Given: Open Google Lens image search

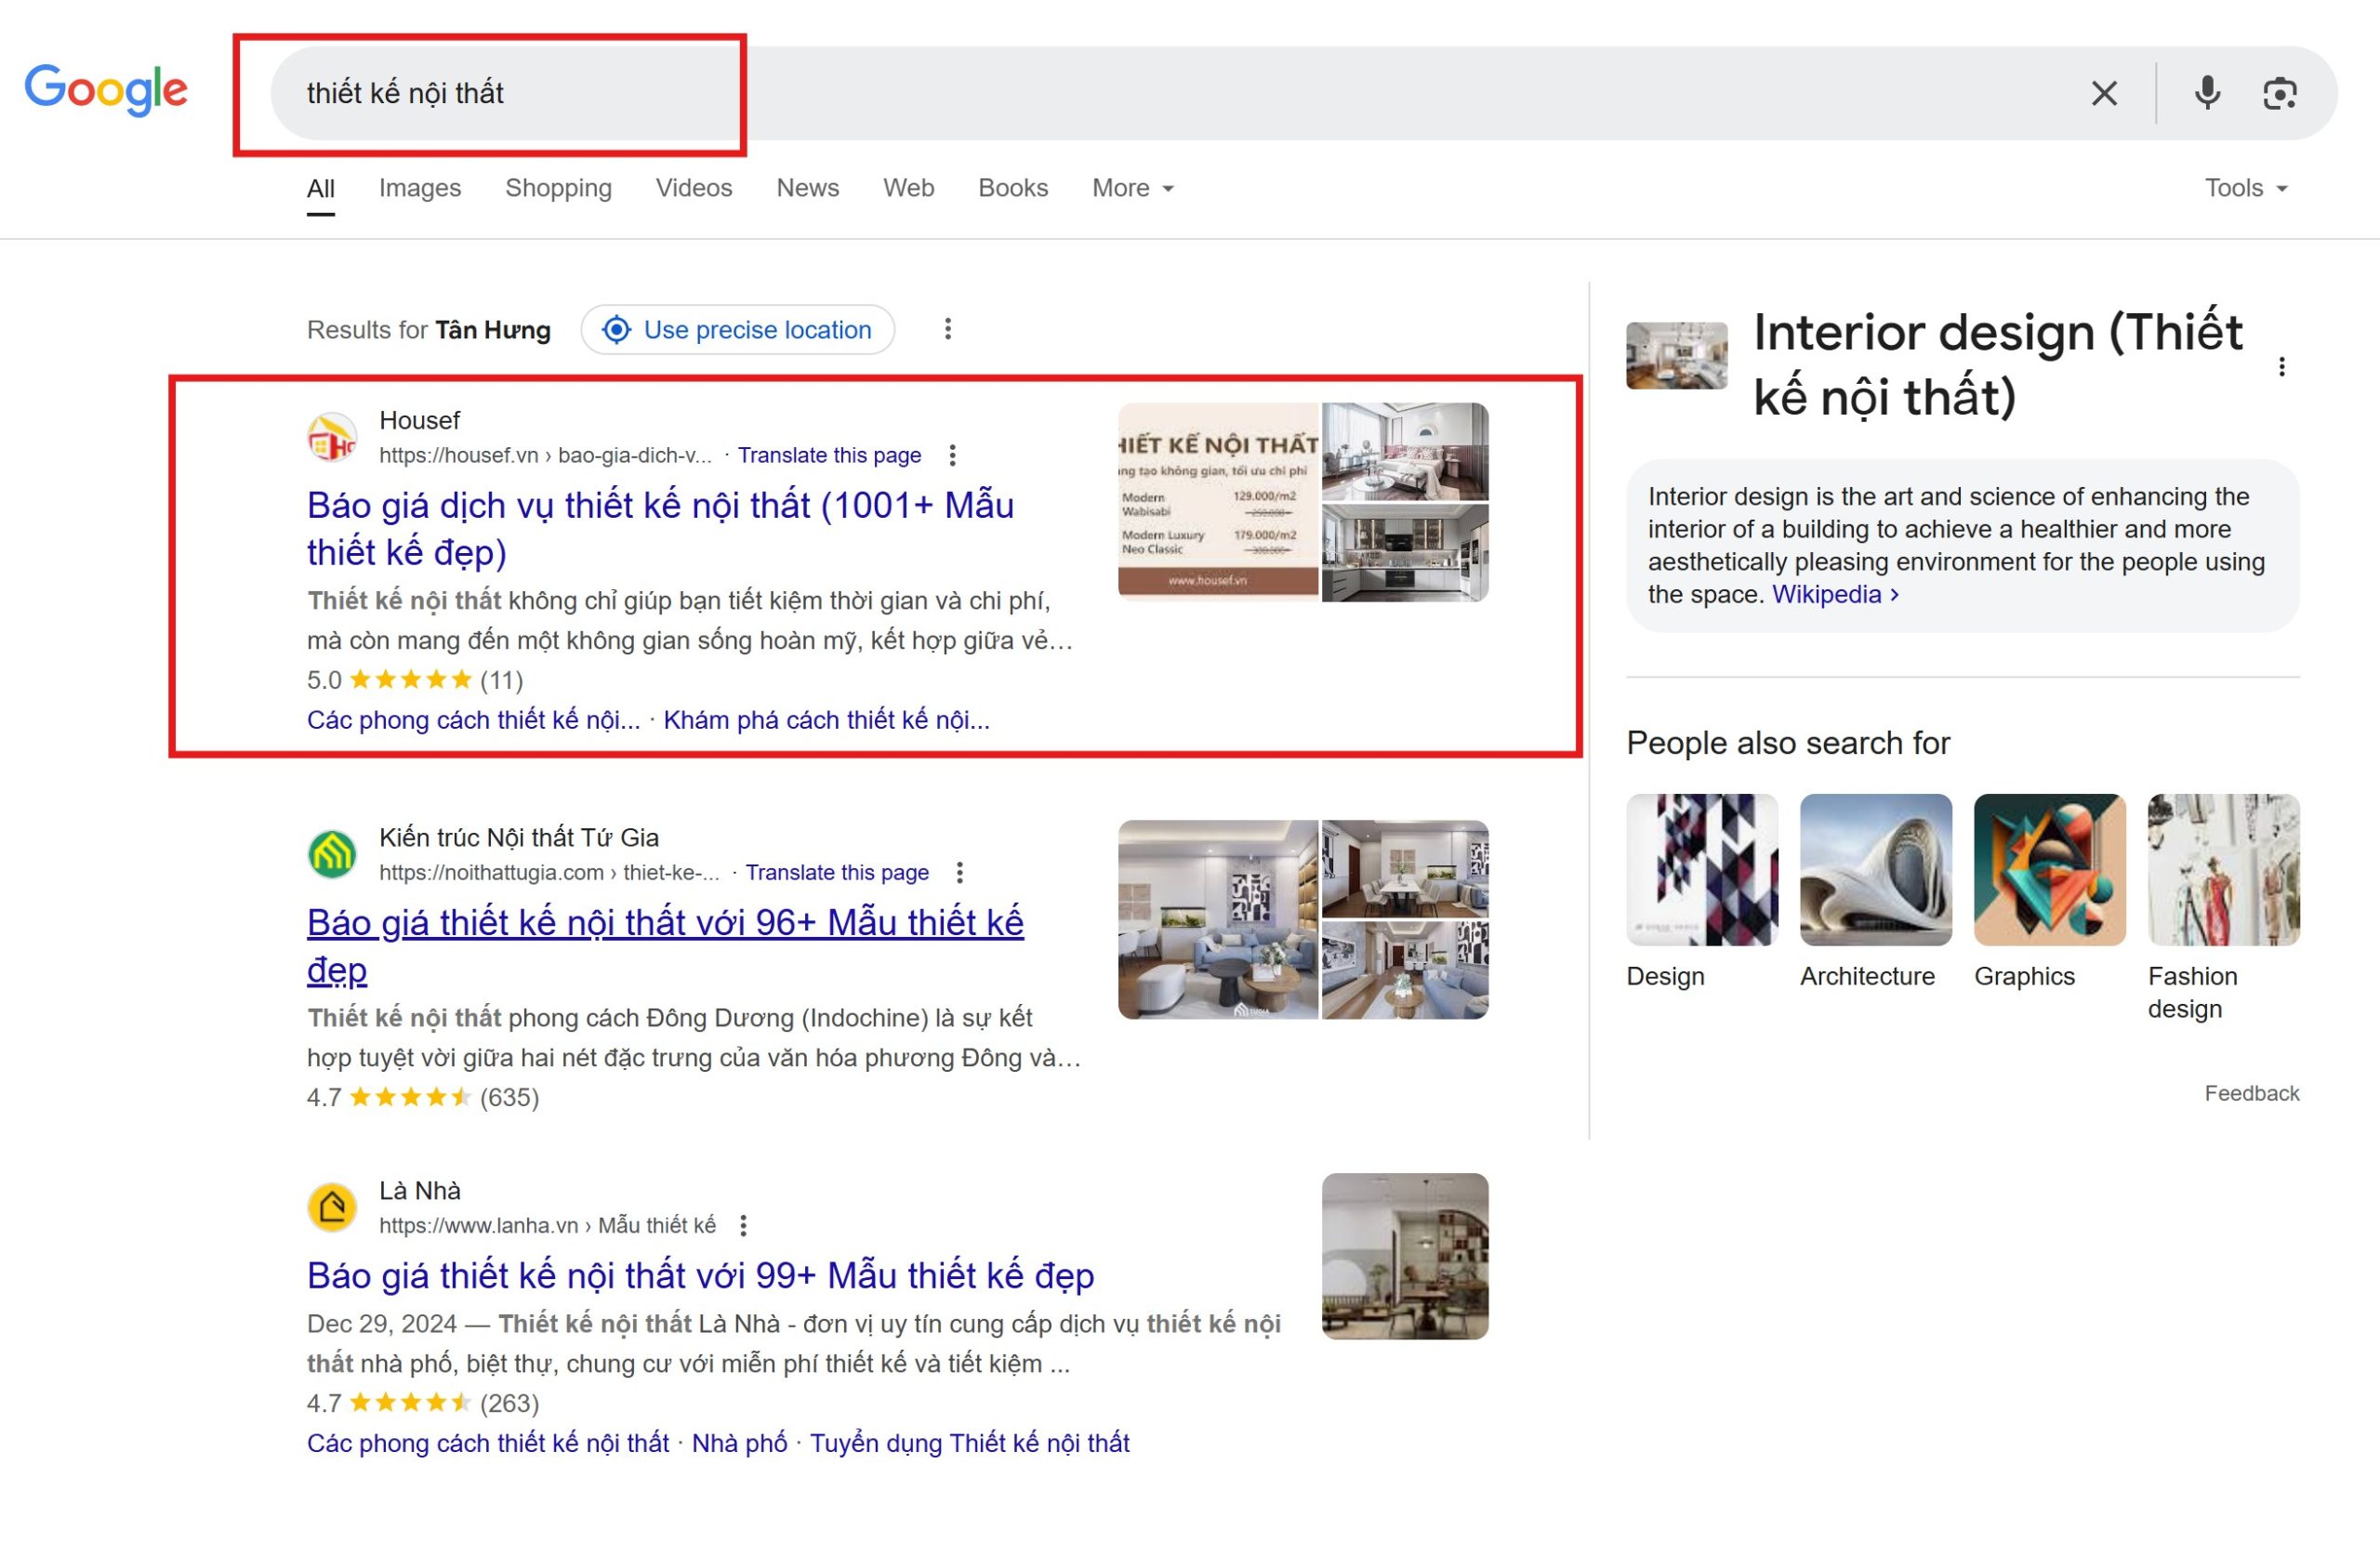Looking at the screenshot, I should point(2280,92).
